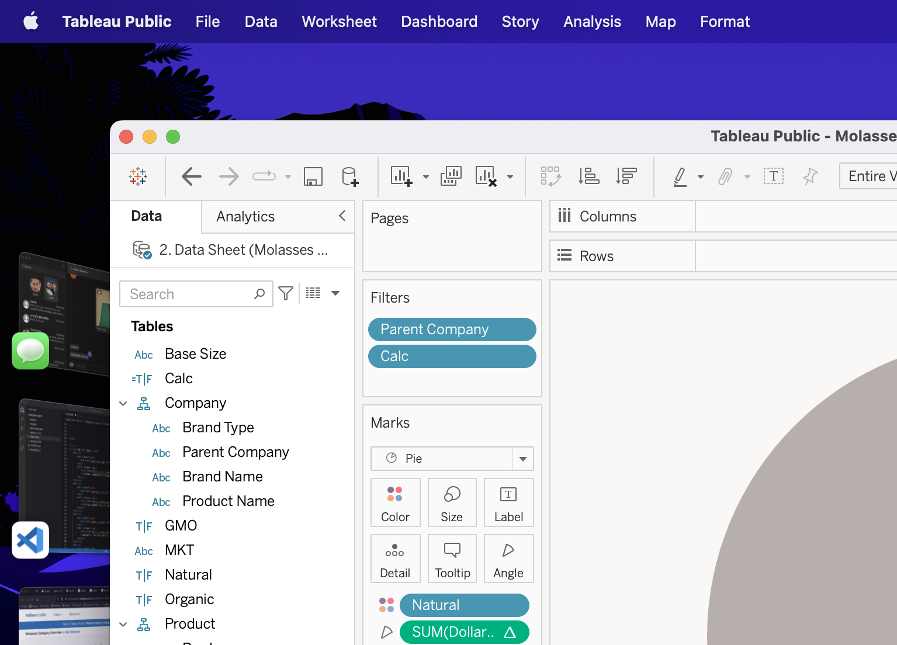Add a new data source icon
The image size is (897, 645).
(x=349, y=176)
